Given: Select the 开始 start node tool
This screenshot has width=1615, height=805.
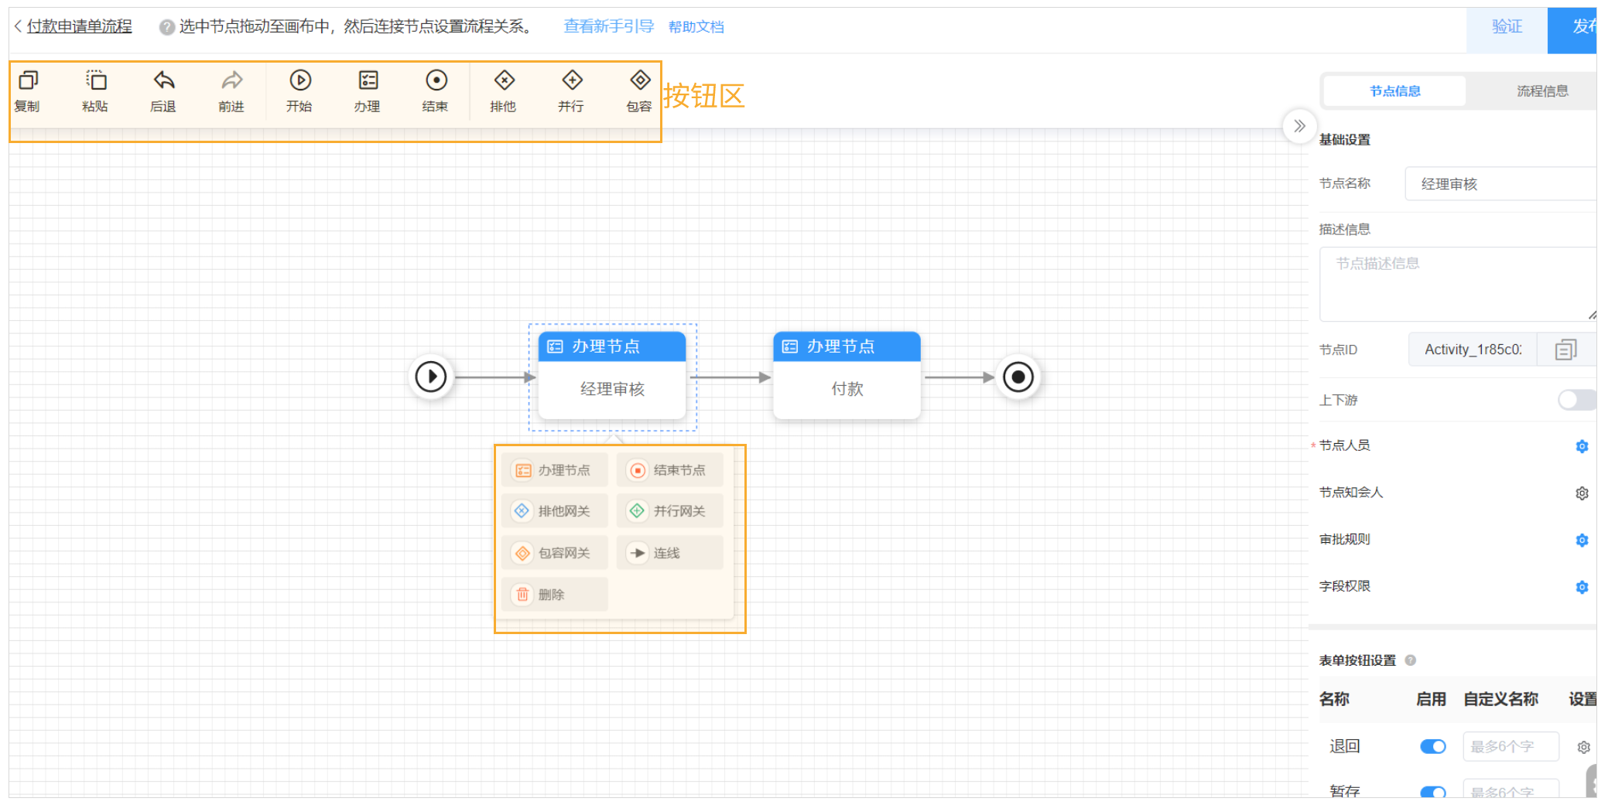Looking at the screenshot, I should [x=299, y=81].
